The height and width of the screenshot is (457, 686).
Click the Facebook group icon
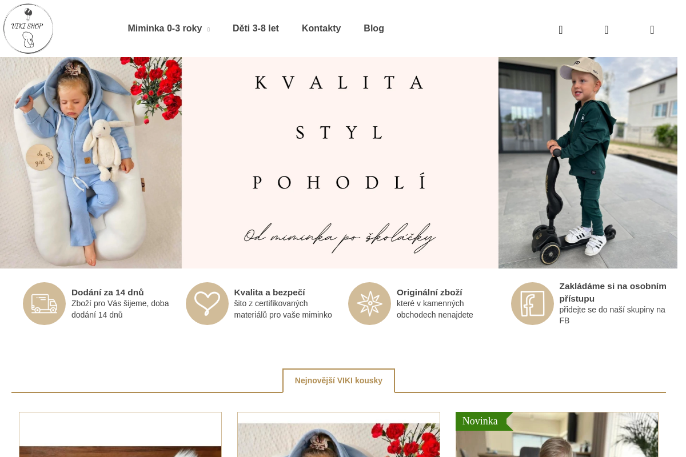[x=532, y=303]
